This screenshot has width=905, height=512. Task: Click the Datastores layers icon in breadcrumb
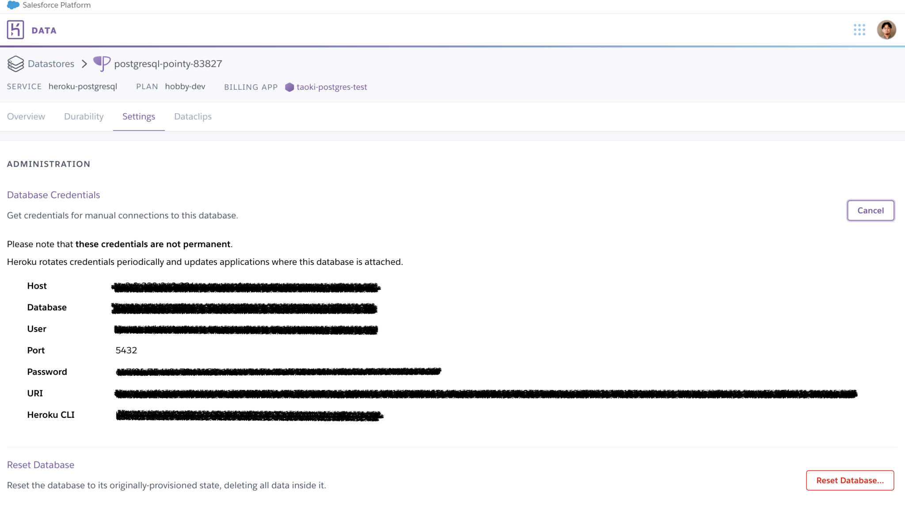click(x=15, y=64)
